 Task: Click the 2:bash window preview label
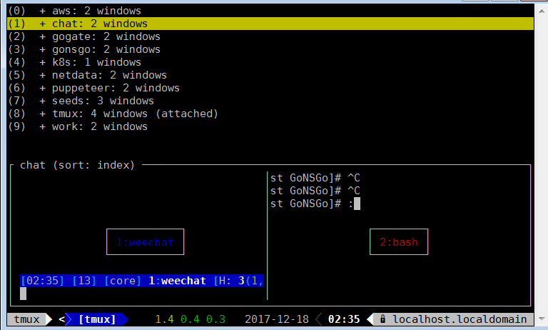[398, 242]
